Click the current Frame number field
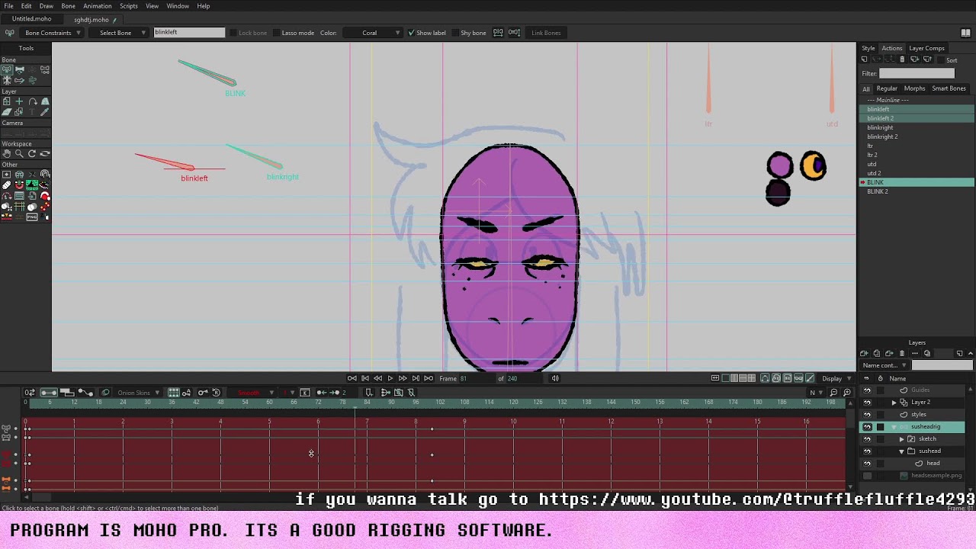 (477, 378)
